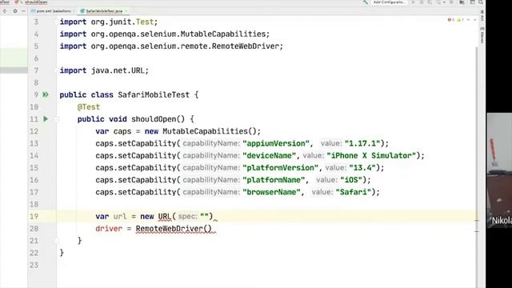Image resolution: width=512 pixels, height=288 pixels.
Task: Close the pom.xml tab
Action: (74, 10)
